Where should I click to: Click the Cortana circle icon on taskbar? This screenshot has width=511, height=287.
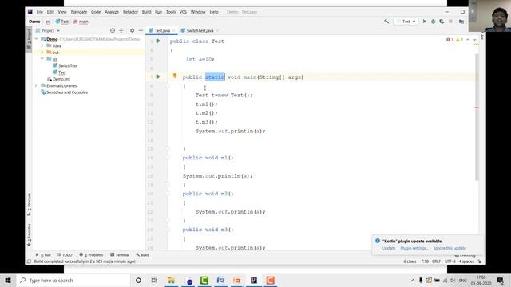pos(138,280)
